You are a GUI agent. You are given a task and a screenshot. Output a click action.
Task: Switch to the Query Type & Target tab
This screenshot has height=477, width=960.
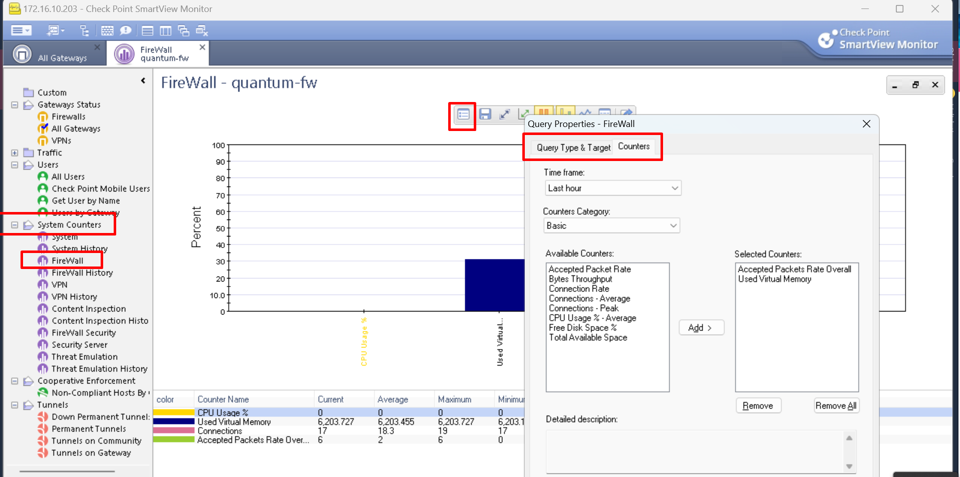click(x=572, y=147)
